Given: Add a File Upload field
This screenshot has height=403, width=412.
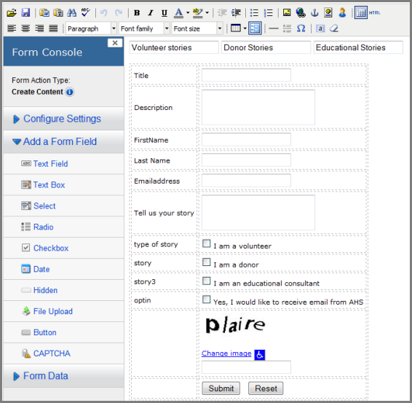Looking at the screenshot, I should point(63,311).
